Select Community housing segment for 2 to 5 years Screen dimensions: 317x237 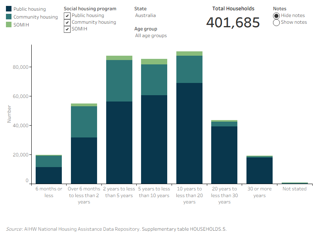pos(119,81)
